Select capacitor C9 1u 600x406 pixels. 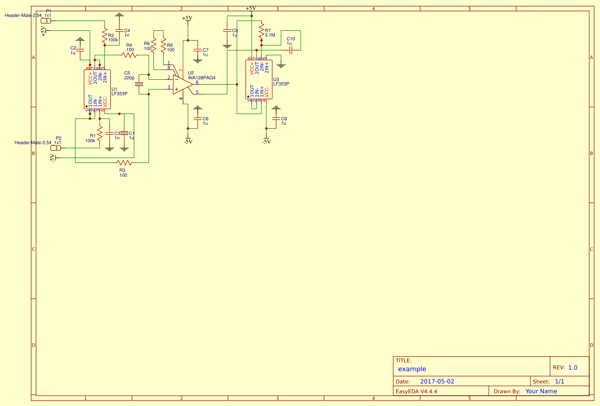point(227,31)
